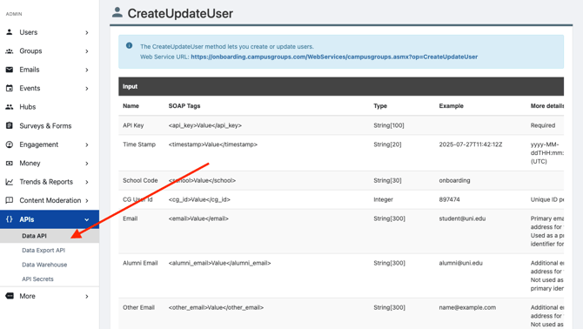Click the Type column header
583x329 pixels.
click(x=380, y=106)
